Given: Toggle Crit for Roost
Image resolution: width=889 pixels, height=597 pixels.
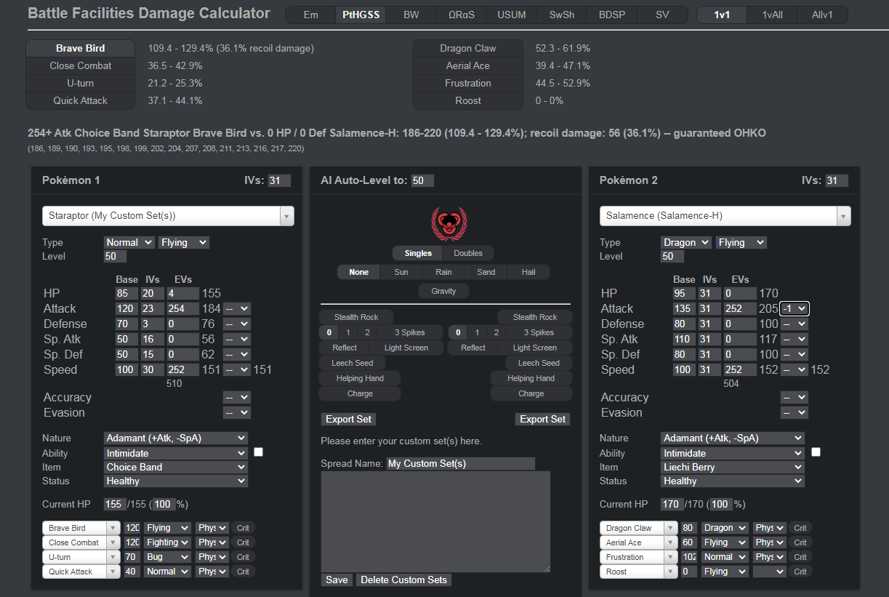Looking at the screenshot, I should coord(800,572).
